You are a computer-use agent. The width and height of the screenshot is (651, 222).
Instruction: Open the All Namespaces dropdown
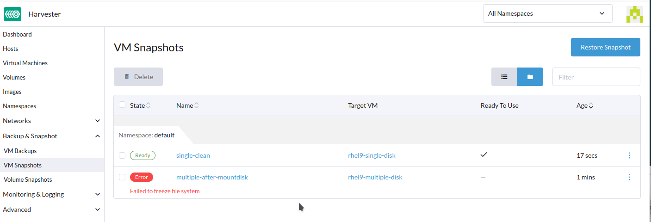click(x=546, y=13)
